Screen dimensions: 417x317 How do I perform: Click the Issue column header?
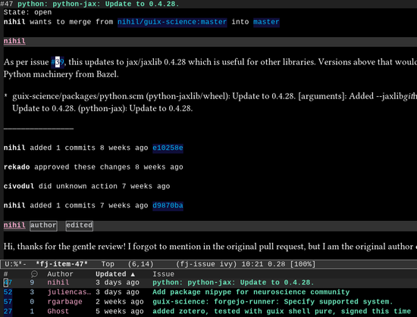click(x=163, y=274)
